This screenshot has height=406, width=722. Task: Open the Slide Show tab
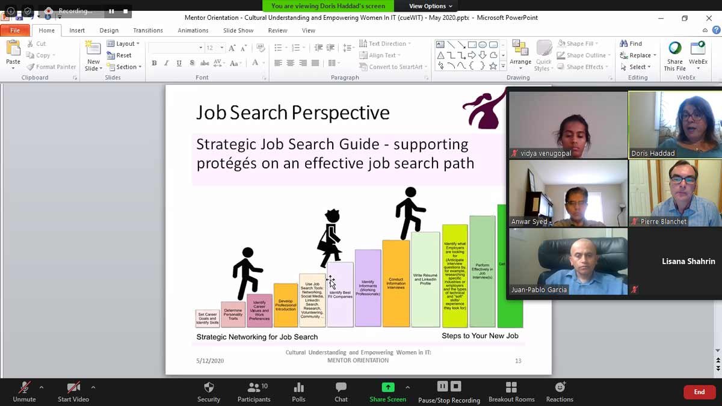pyautogui.click(x=238, y=30)
